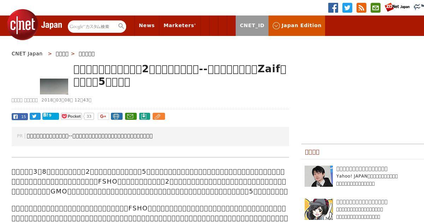
Task: Bookmark article on Hatena B! button
Action: coord(51,116)
